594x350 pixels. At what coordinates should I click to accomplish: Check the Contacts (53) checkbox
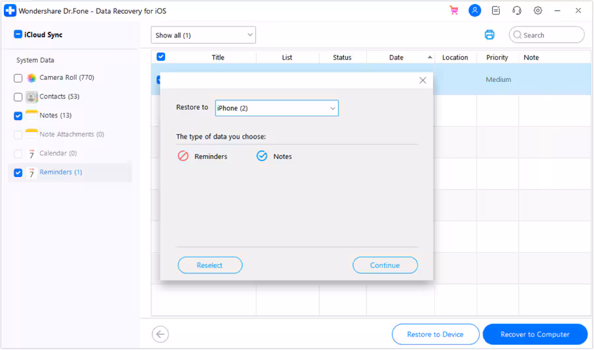(x=18, y=97)
